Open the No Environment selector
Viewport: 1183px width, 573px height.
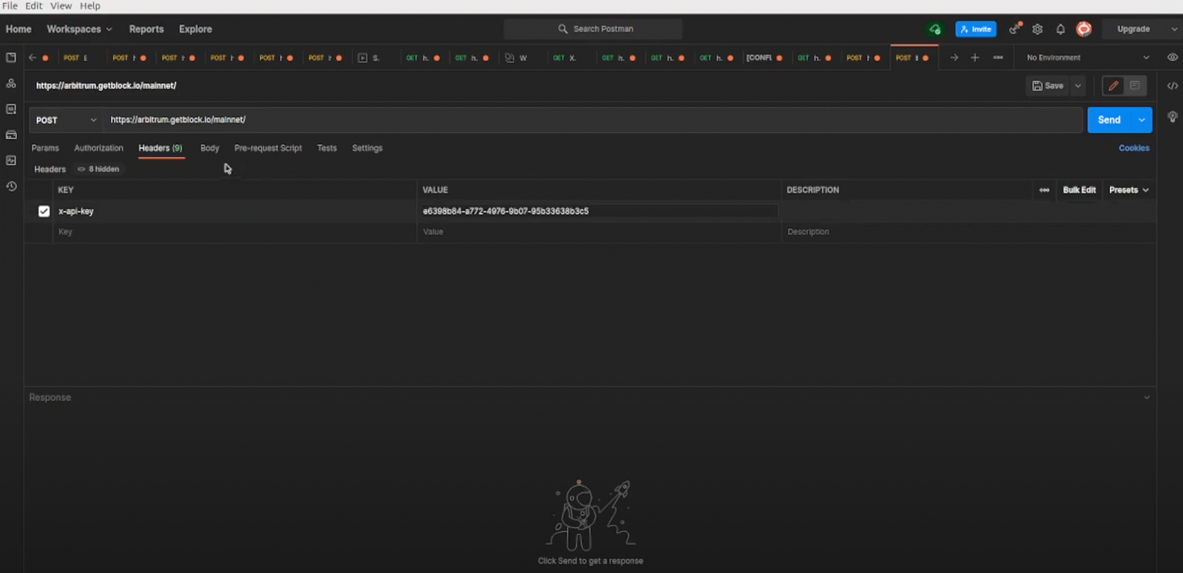coord(1088,58)
